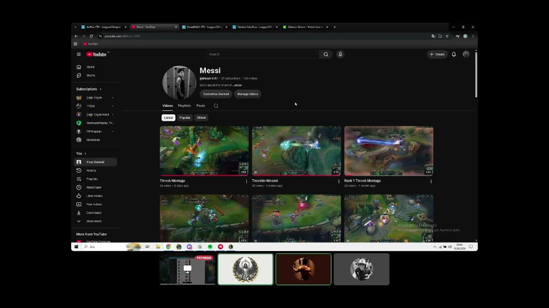
Task: Switch to the Posts tab
Action: pos(201,106)
